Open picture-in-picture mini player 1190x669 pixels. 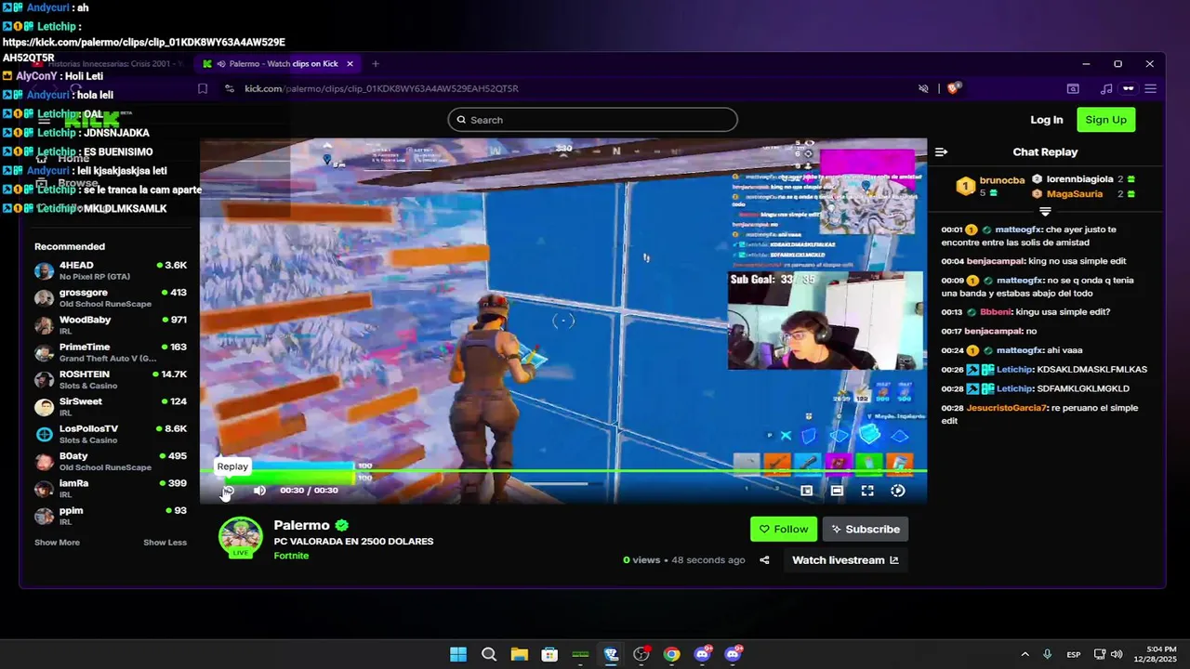pos(806,491)
